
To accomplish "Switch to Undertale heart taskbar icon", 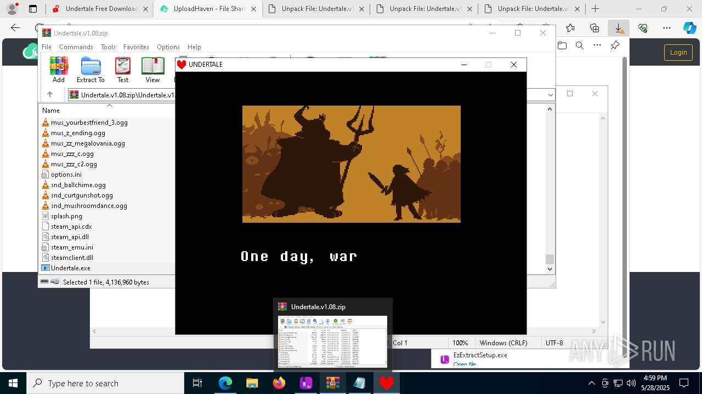I will [387, 383].
